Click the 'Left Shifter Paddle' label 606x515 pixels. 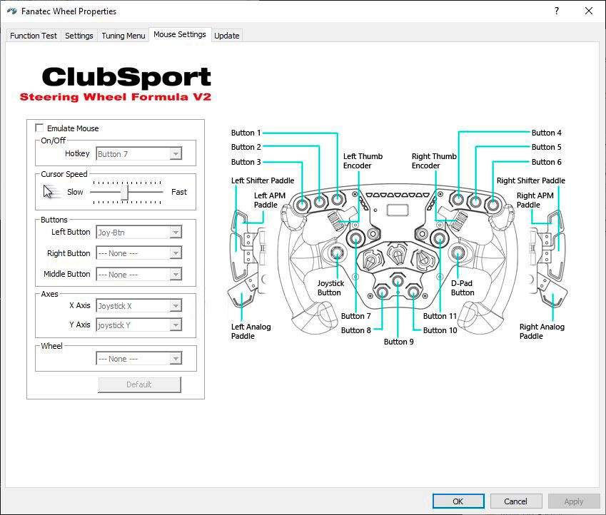[263, 180]
